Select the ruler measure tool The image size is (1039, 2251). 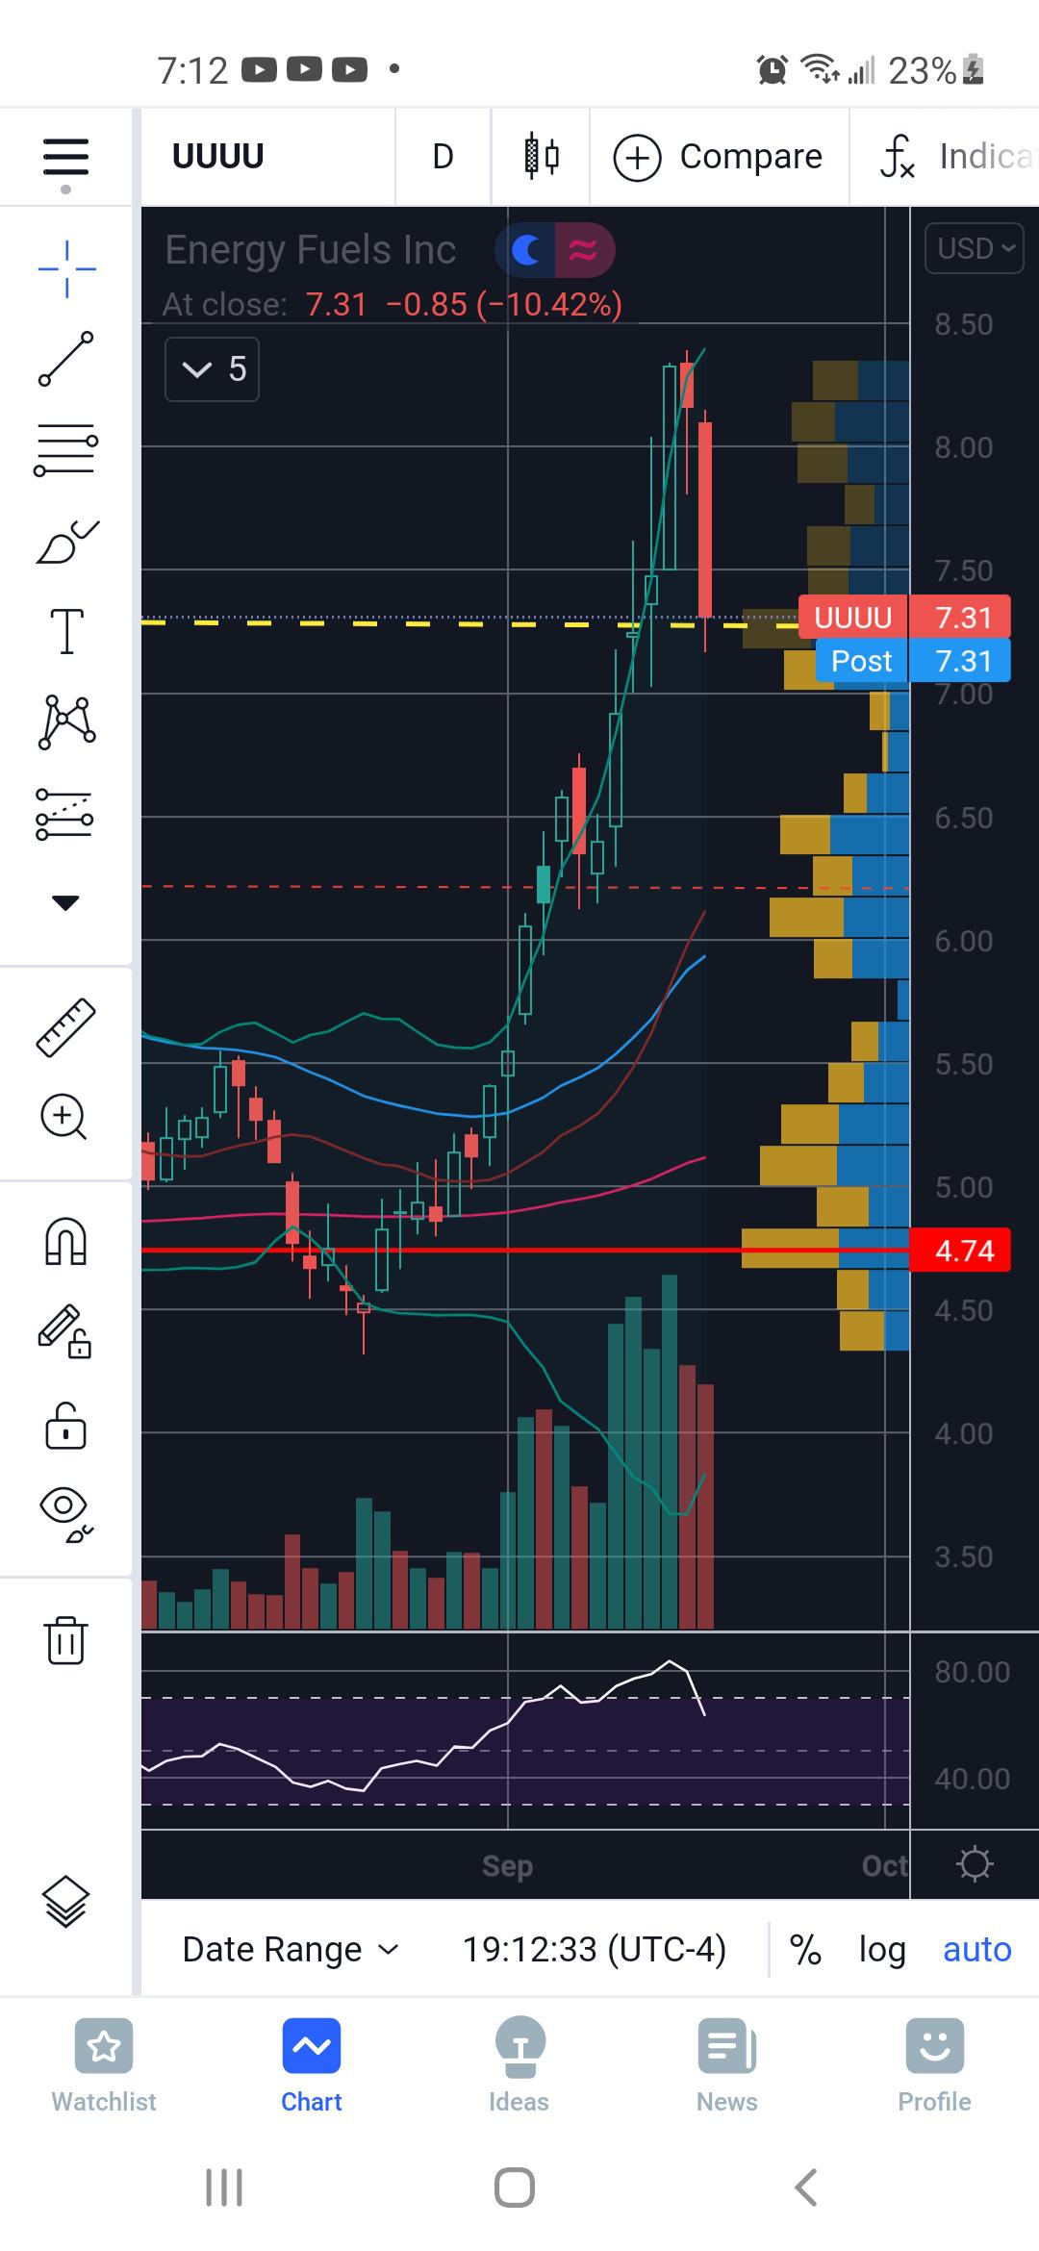point(65,1028)
